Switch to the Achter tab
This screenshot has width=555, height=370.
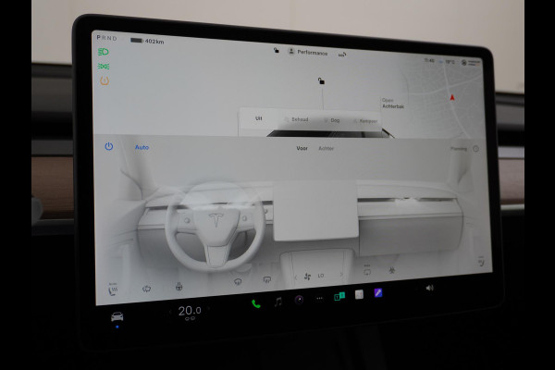[x=327, y=148]
